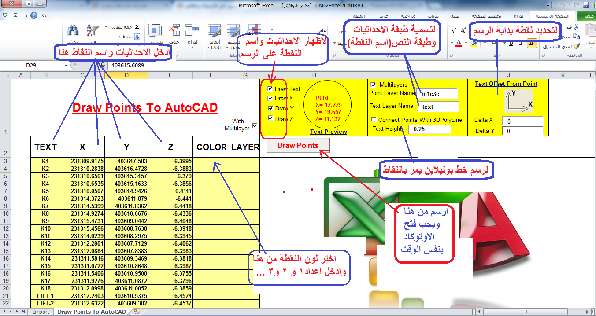Toggle the With Multilayer checkbox
Screen dimensions: 596x316
pos(254,125)
